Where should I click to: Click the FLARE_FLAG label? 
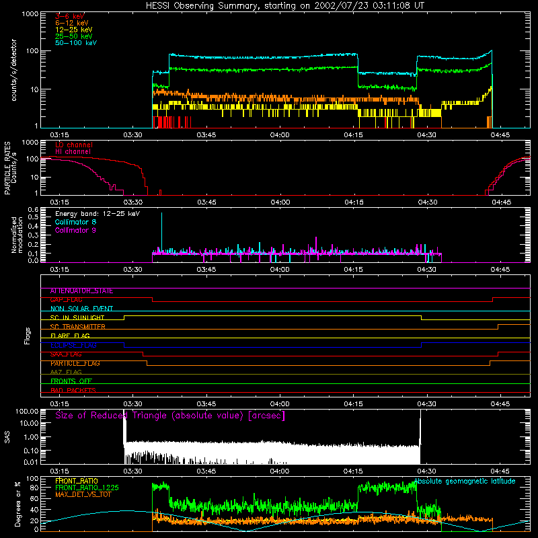[70, 336]
